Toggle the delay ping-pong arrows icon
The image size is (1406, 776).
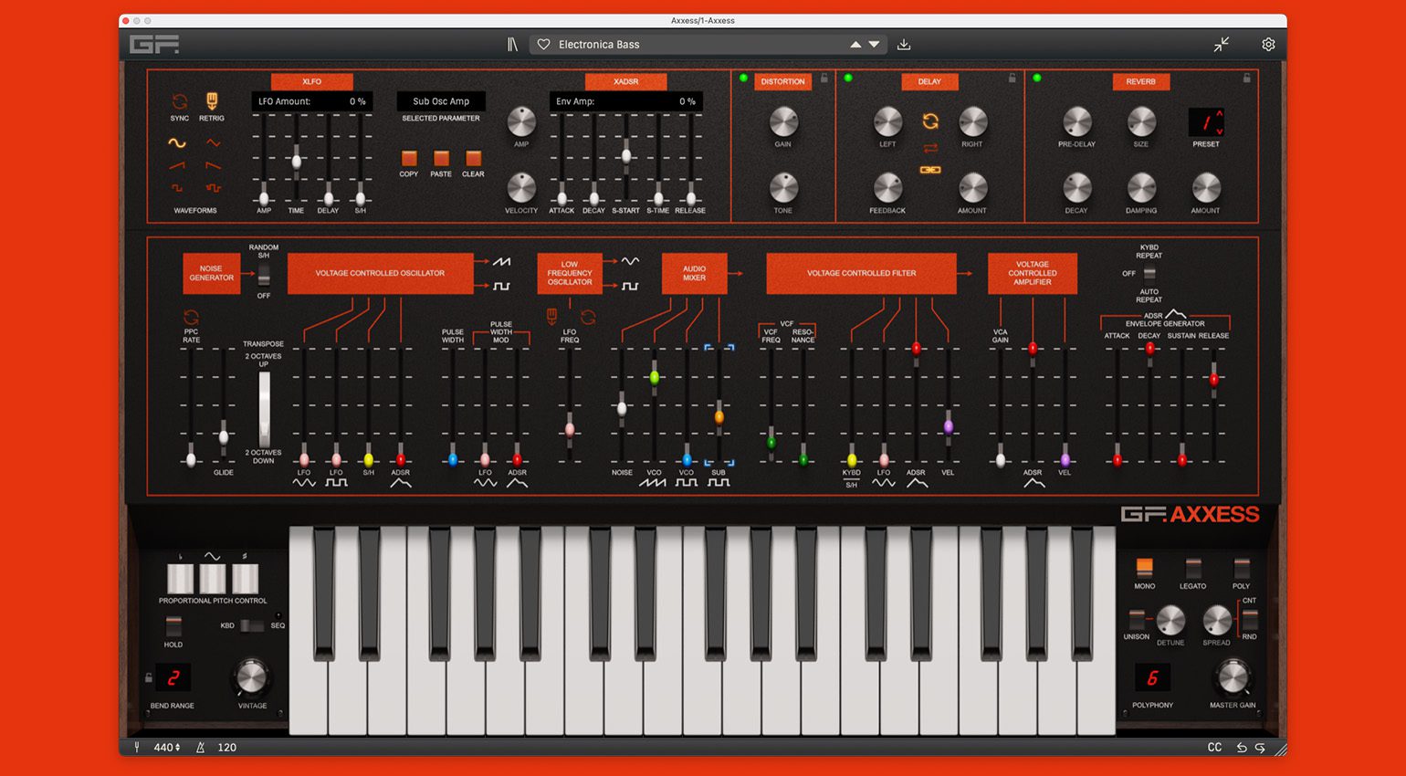[x=930, y=148]
